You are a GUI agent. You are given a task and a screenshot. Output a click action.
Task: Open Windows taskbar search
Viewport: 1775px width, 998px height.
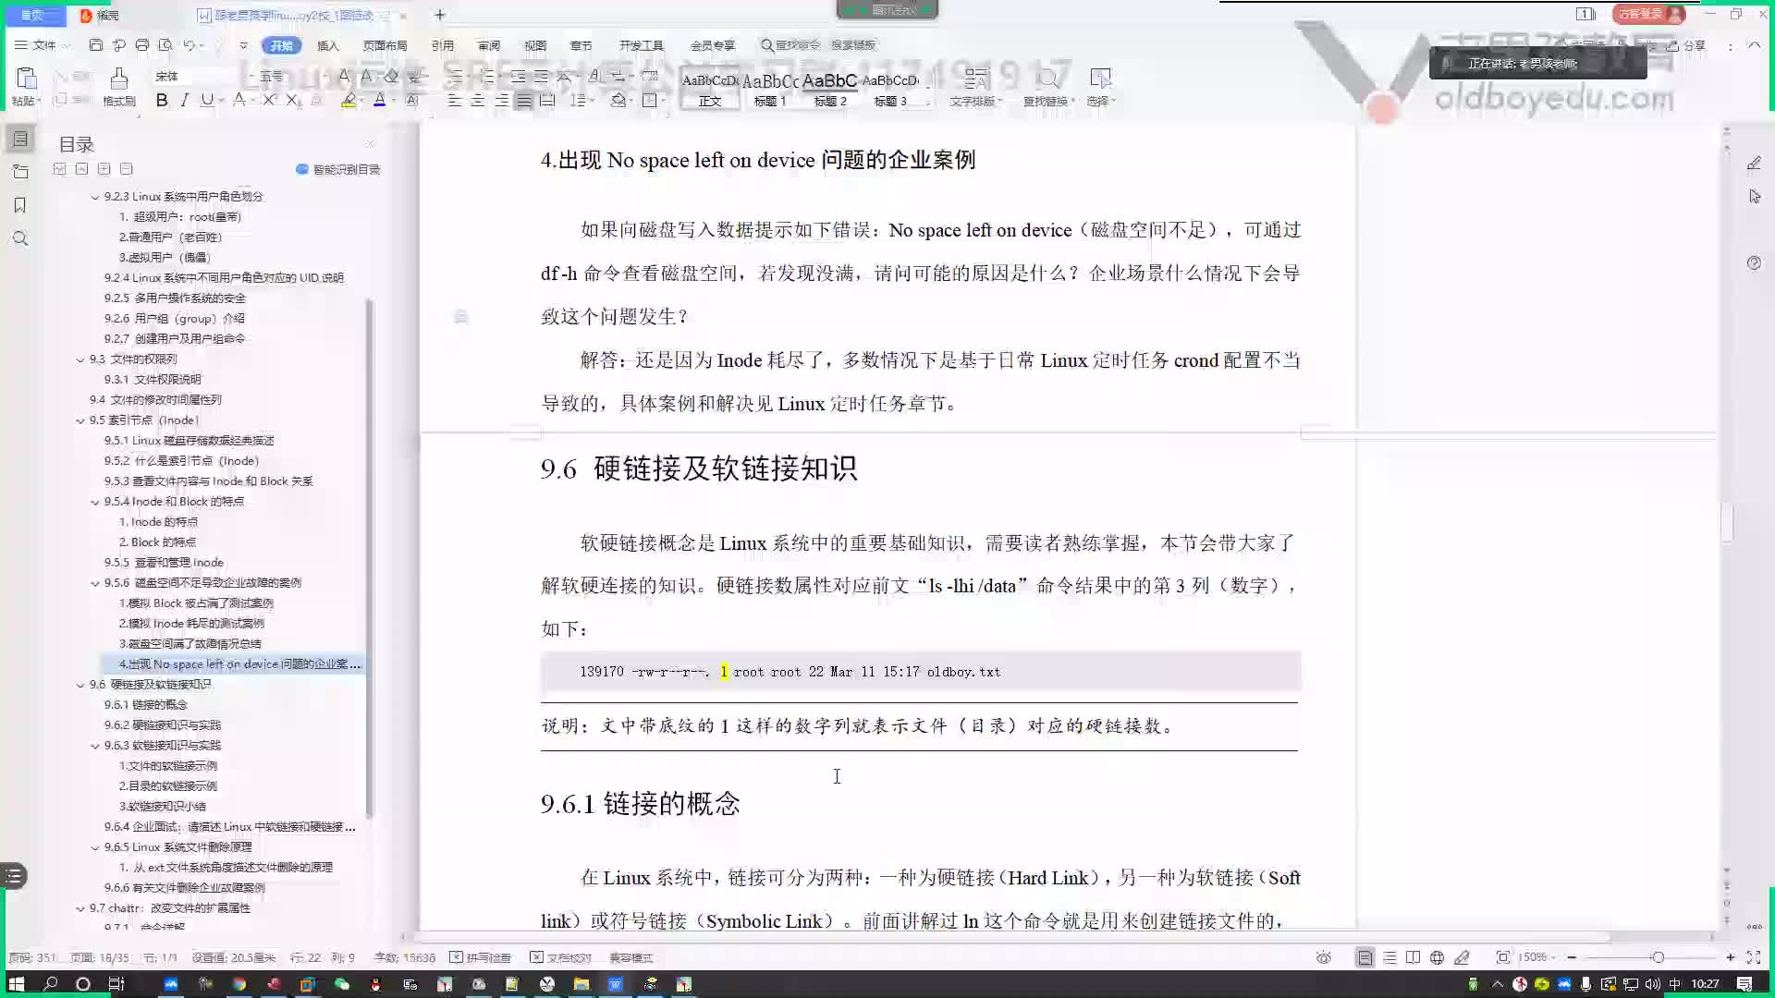pyautogui.click(x=50, y=984)
